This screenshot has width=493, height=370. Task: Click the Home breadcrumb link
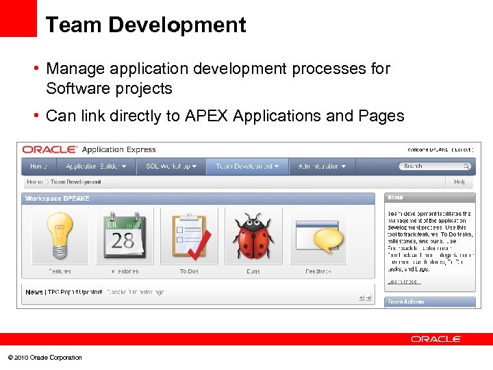35,182
